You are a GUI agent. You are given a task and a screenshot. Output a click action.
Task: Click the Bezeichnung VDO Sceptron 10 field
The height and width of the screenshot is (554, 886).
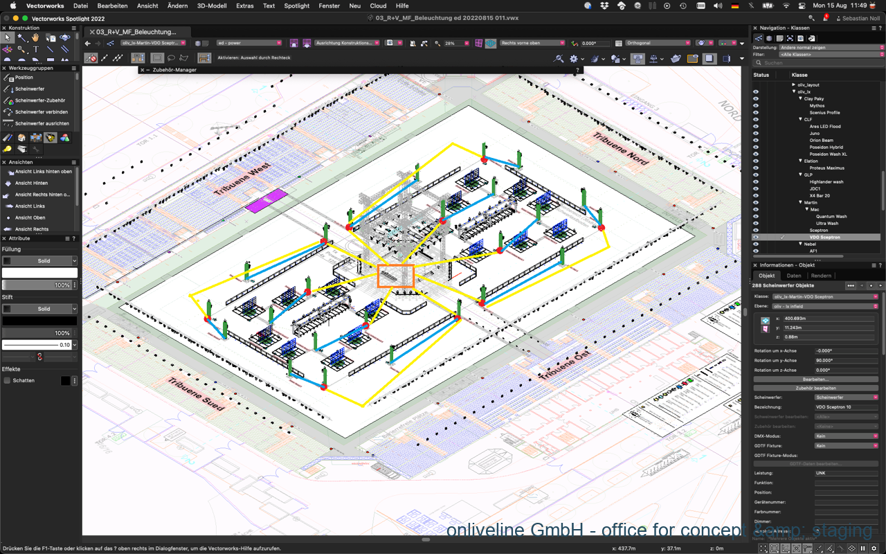pos(846,407)
